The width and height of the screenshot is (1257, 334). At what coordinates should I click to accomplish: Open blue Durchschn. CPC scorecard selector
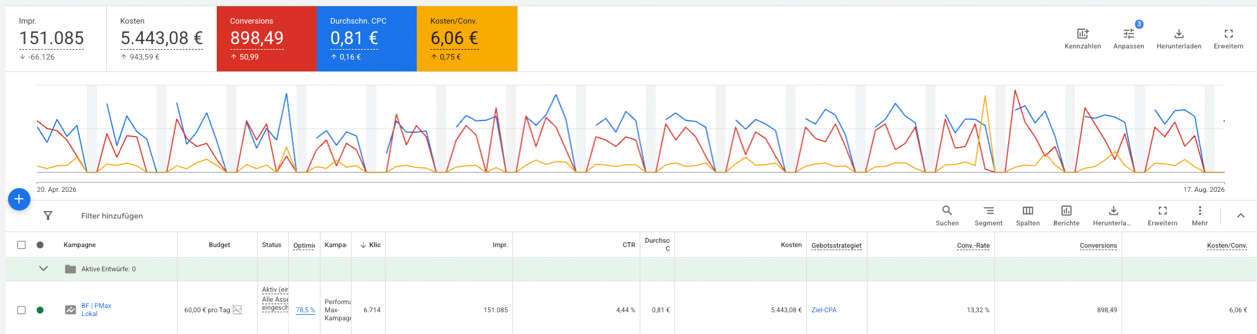coord(366,38)
